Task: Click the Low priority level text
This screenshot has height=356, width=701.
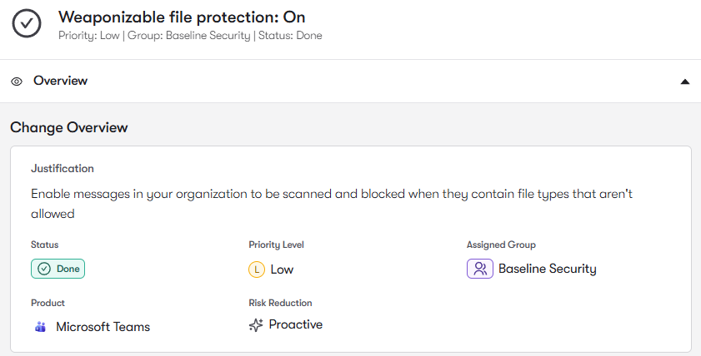Action: 282,269
